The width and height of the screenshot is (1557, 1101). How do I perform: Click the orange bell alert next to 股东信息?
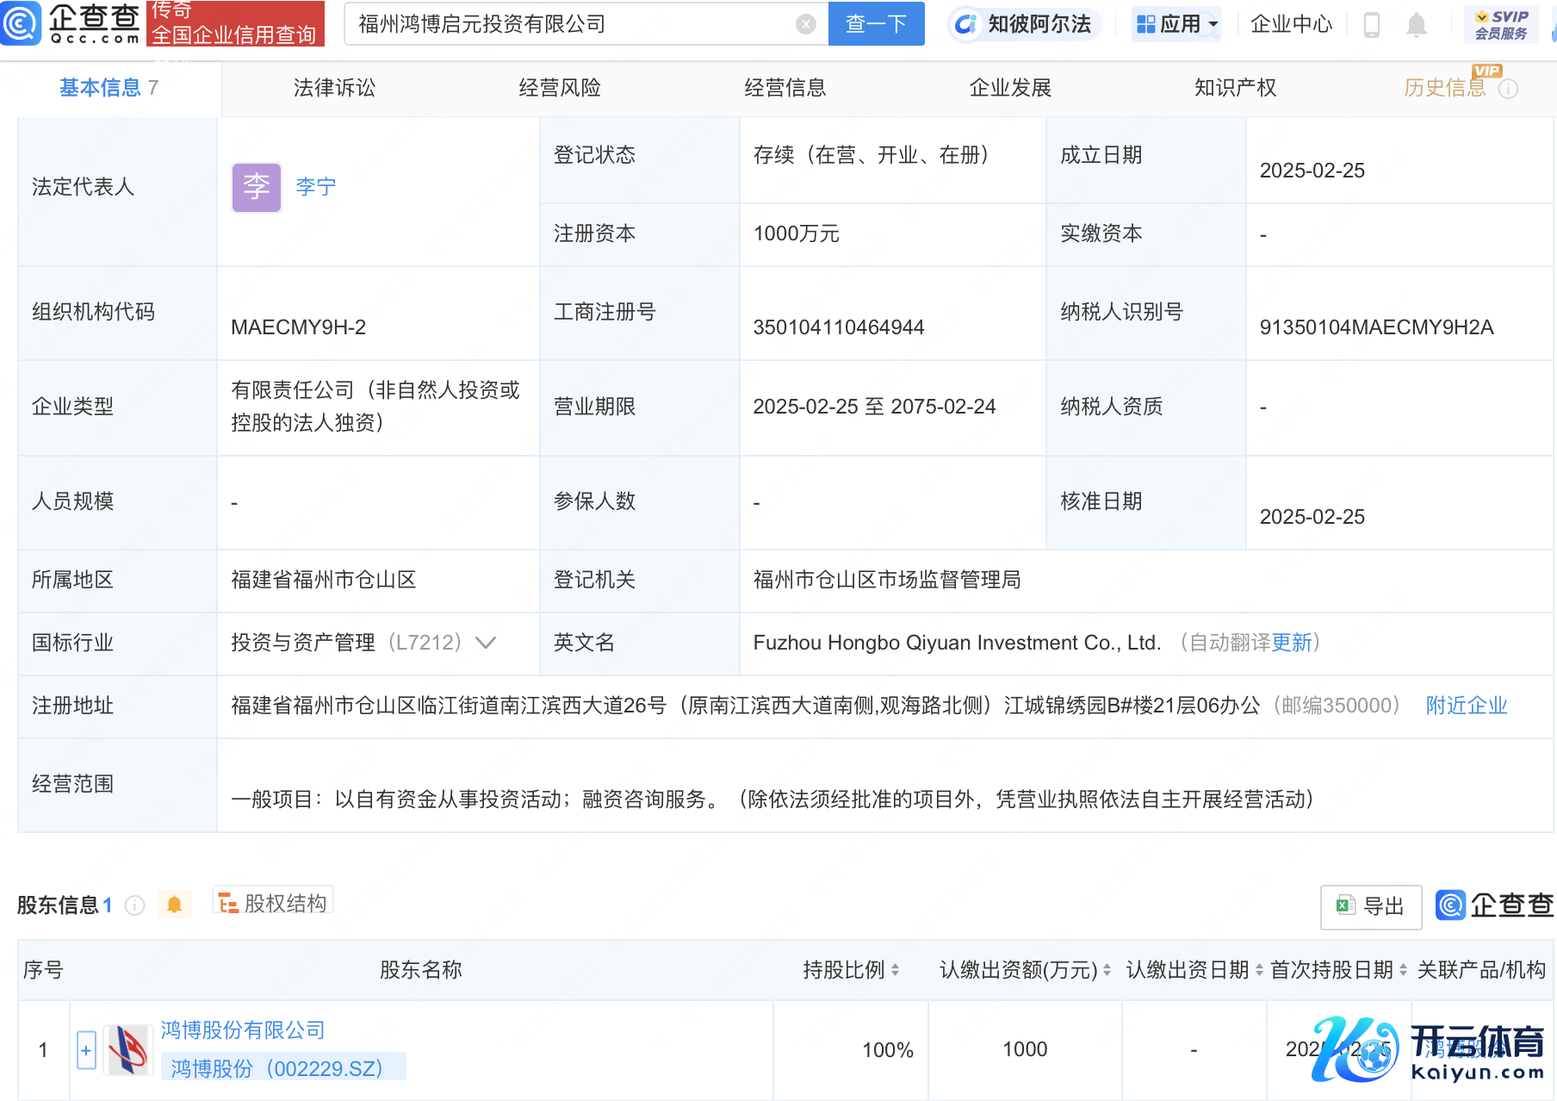(174, 905)
